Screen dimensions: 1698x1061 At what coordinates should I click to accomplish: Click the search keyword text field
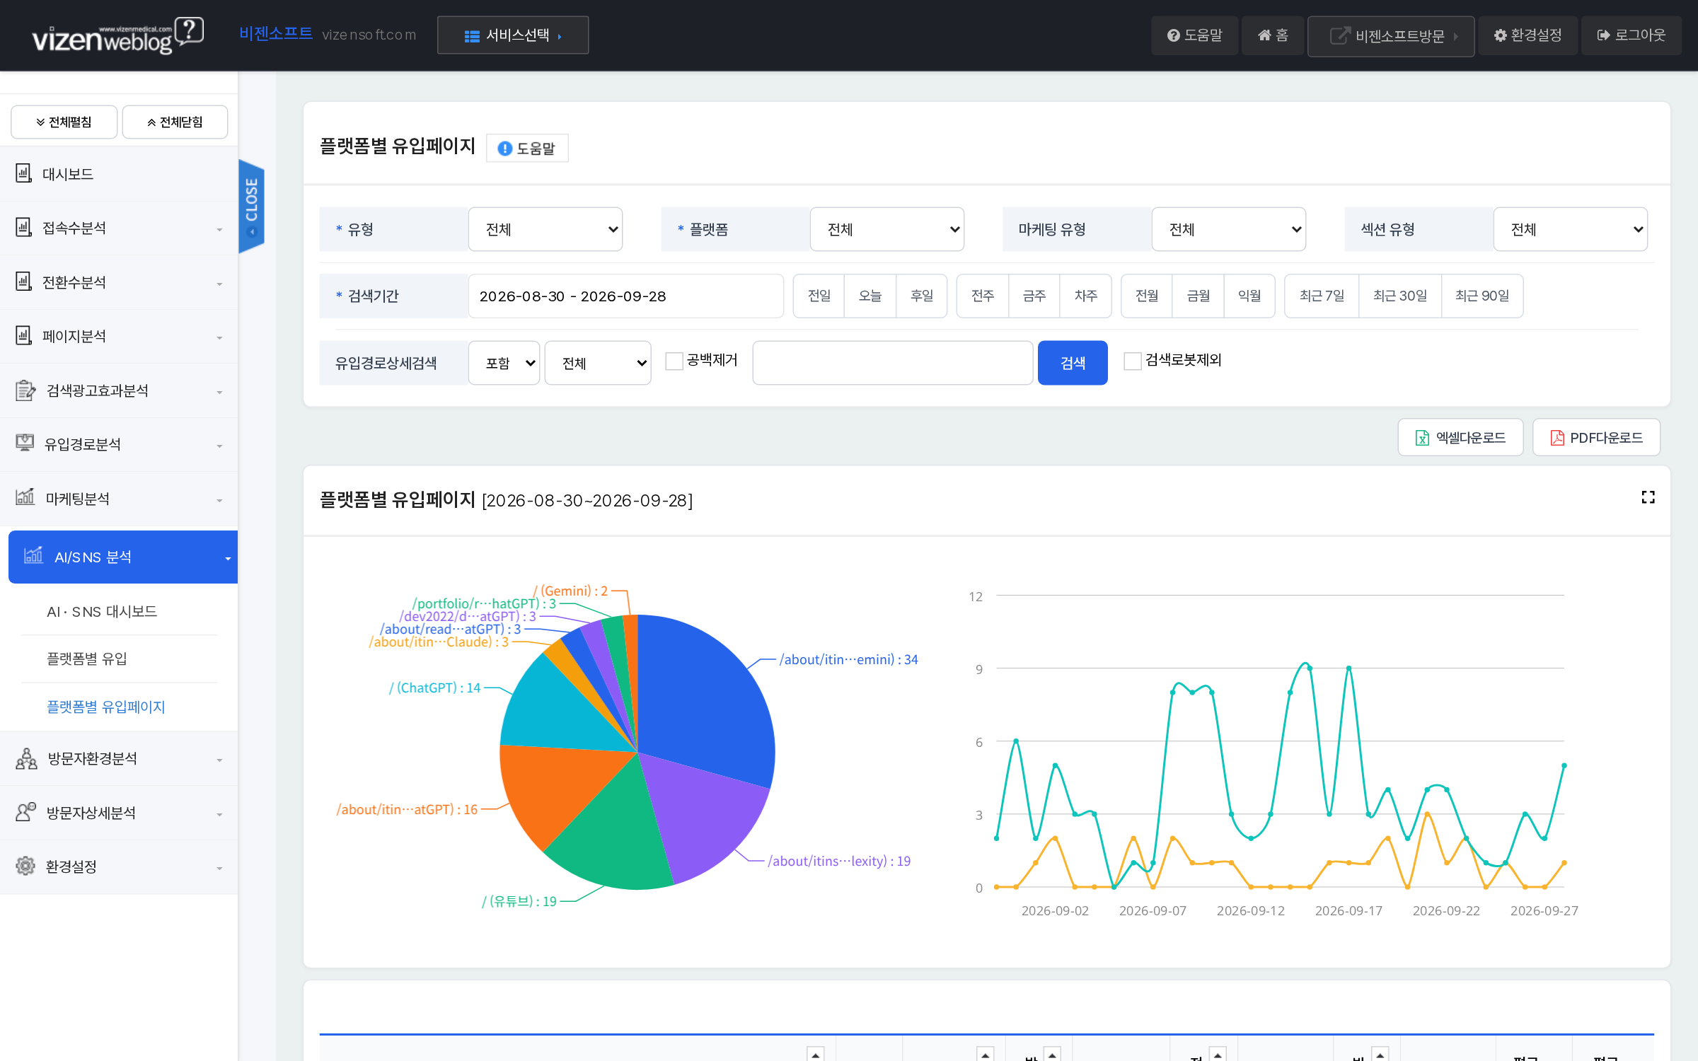coord(892,363)
